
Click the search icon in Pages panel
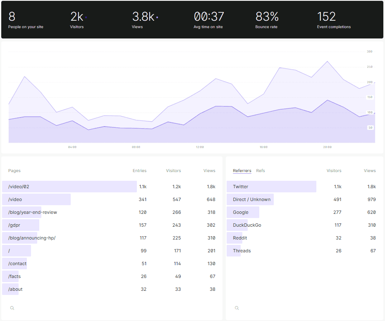12,308
